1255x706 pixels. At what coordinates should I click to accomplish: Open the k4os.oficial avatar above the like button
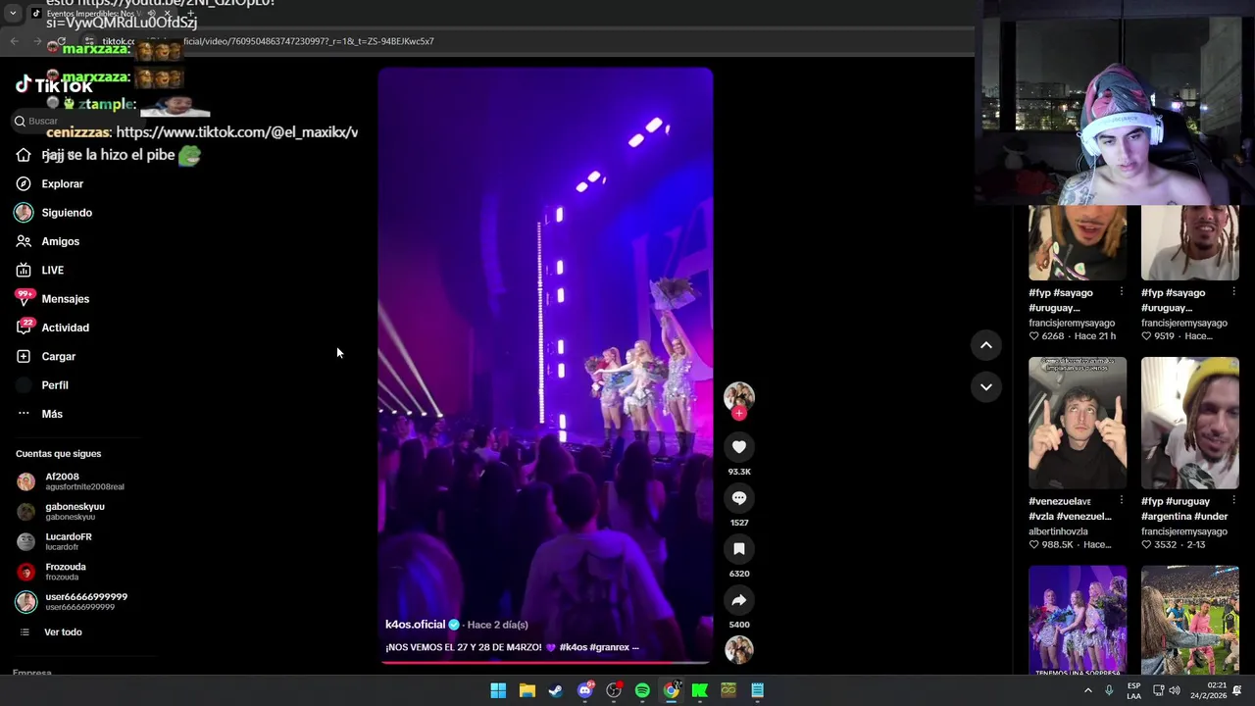click(x=739, y=396)
